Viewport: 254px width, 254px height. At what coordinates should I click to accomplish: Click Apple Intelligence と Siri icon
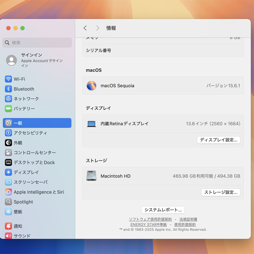[x=8, y=192]
